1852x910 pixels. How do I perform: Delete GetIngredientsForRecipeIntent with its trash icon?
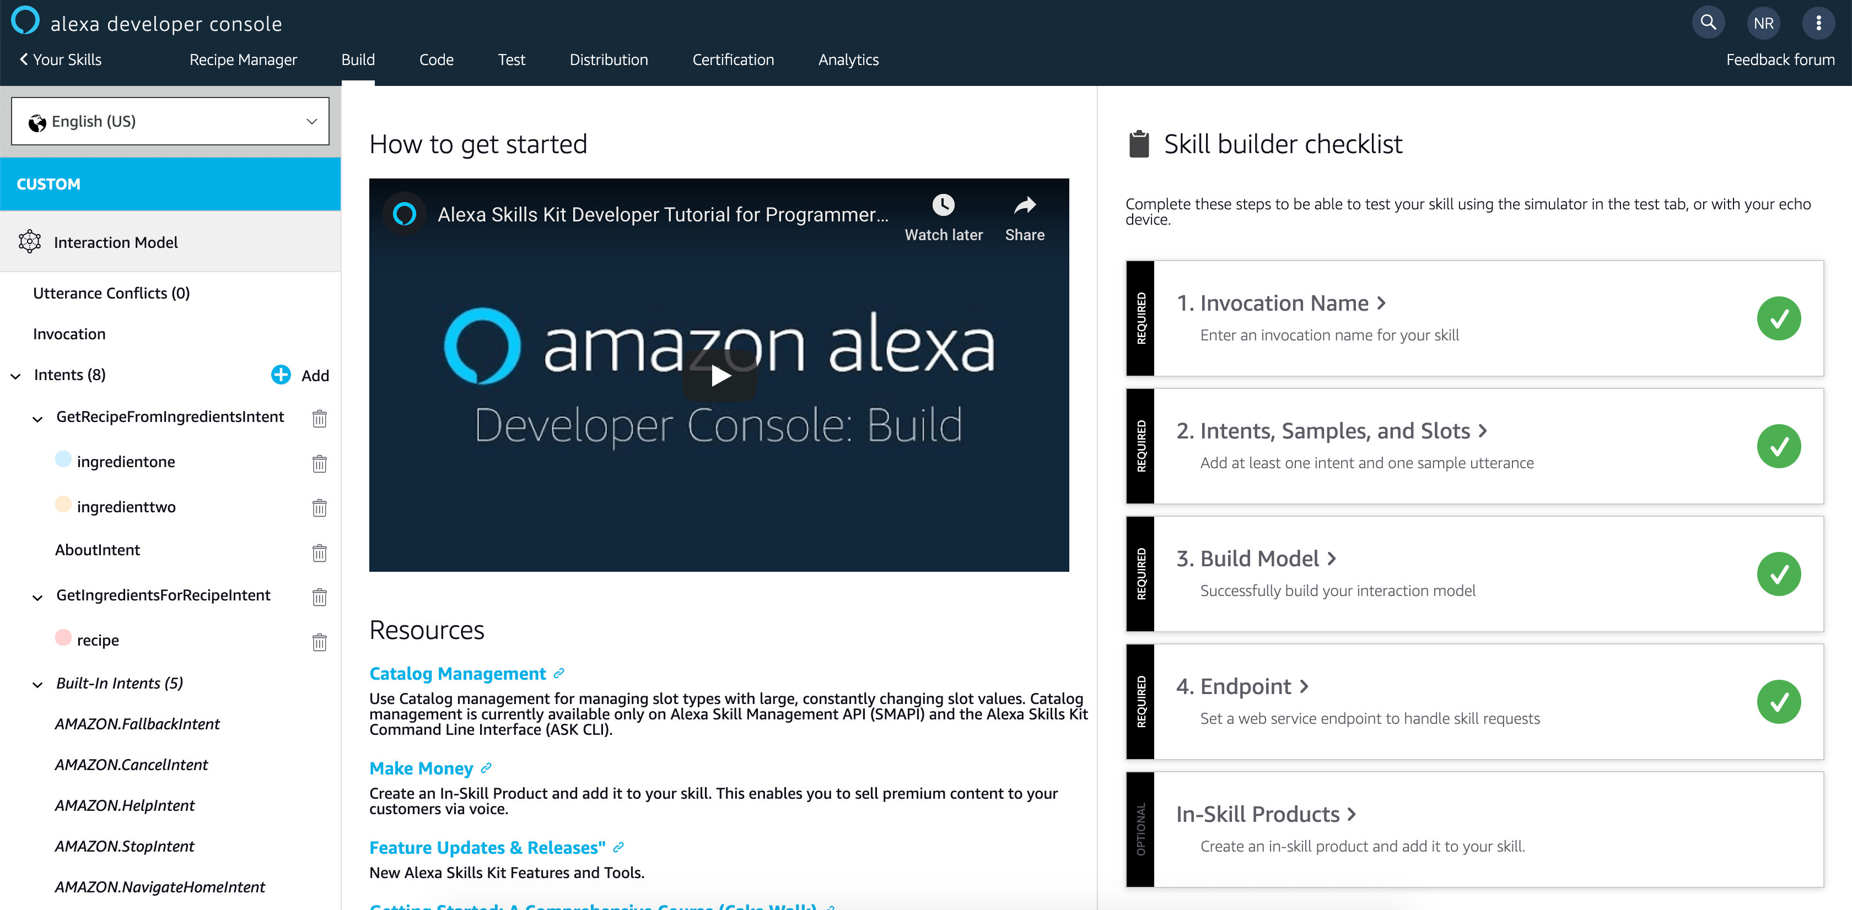(320, 597)
